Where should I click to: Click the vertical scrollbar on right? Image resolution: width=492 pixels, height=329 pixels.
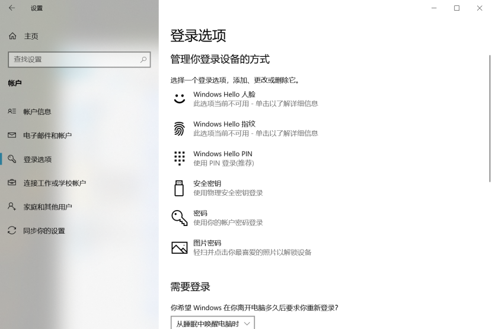490,118
